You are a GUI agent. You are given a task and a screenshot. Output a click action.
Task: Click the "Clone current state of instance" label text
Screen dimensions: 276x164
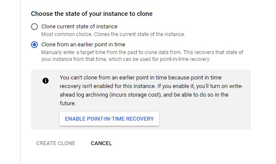click(80, 27)
